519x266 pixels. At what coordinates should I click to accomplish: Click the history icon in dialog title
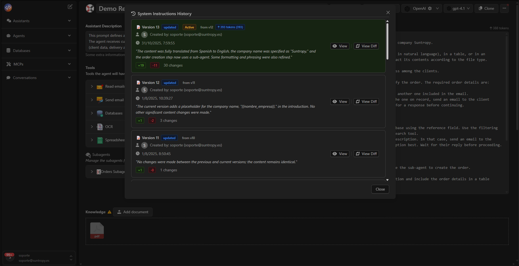pos(133,14)
